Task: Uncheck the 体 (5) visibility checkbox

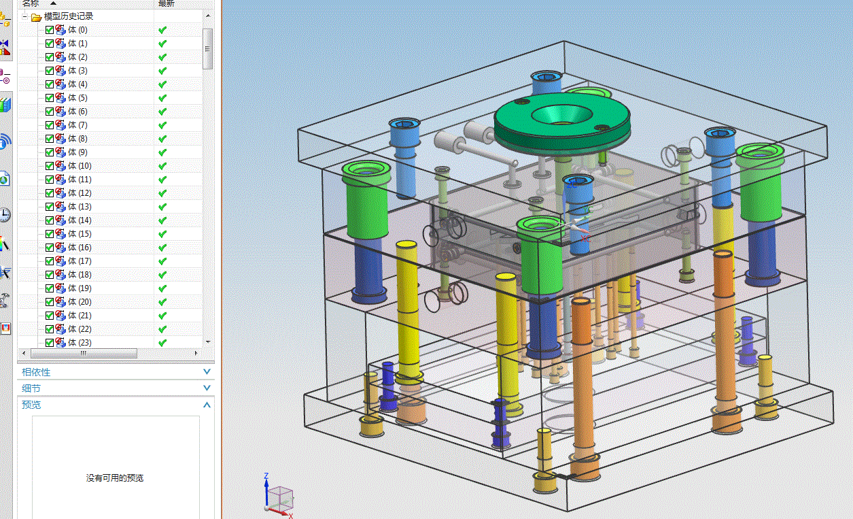Action: [x=50, y=98]
